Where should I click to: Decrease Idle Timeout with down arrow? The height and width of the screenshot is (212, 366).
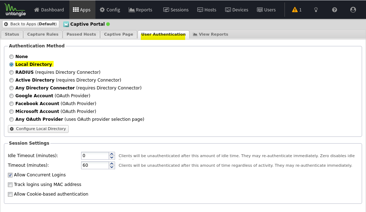[112, 158]
